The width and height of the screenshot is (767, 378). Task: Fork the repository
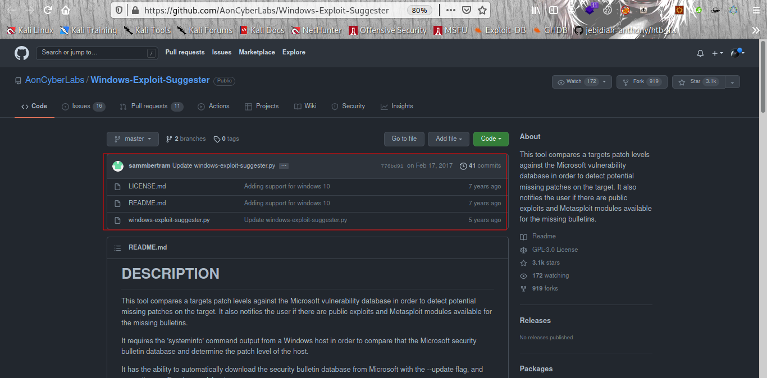pyautogui.click(x=642, y=82)
